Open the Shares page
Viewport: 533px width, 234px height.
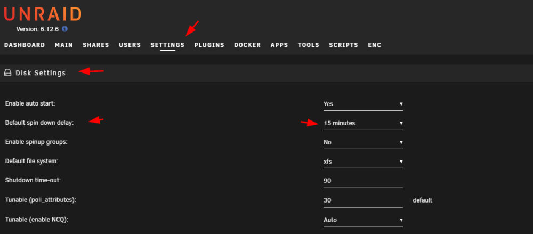pyautogui.click(x=96, y=45)
